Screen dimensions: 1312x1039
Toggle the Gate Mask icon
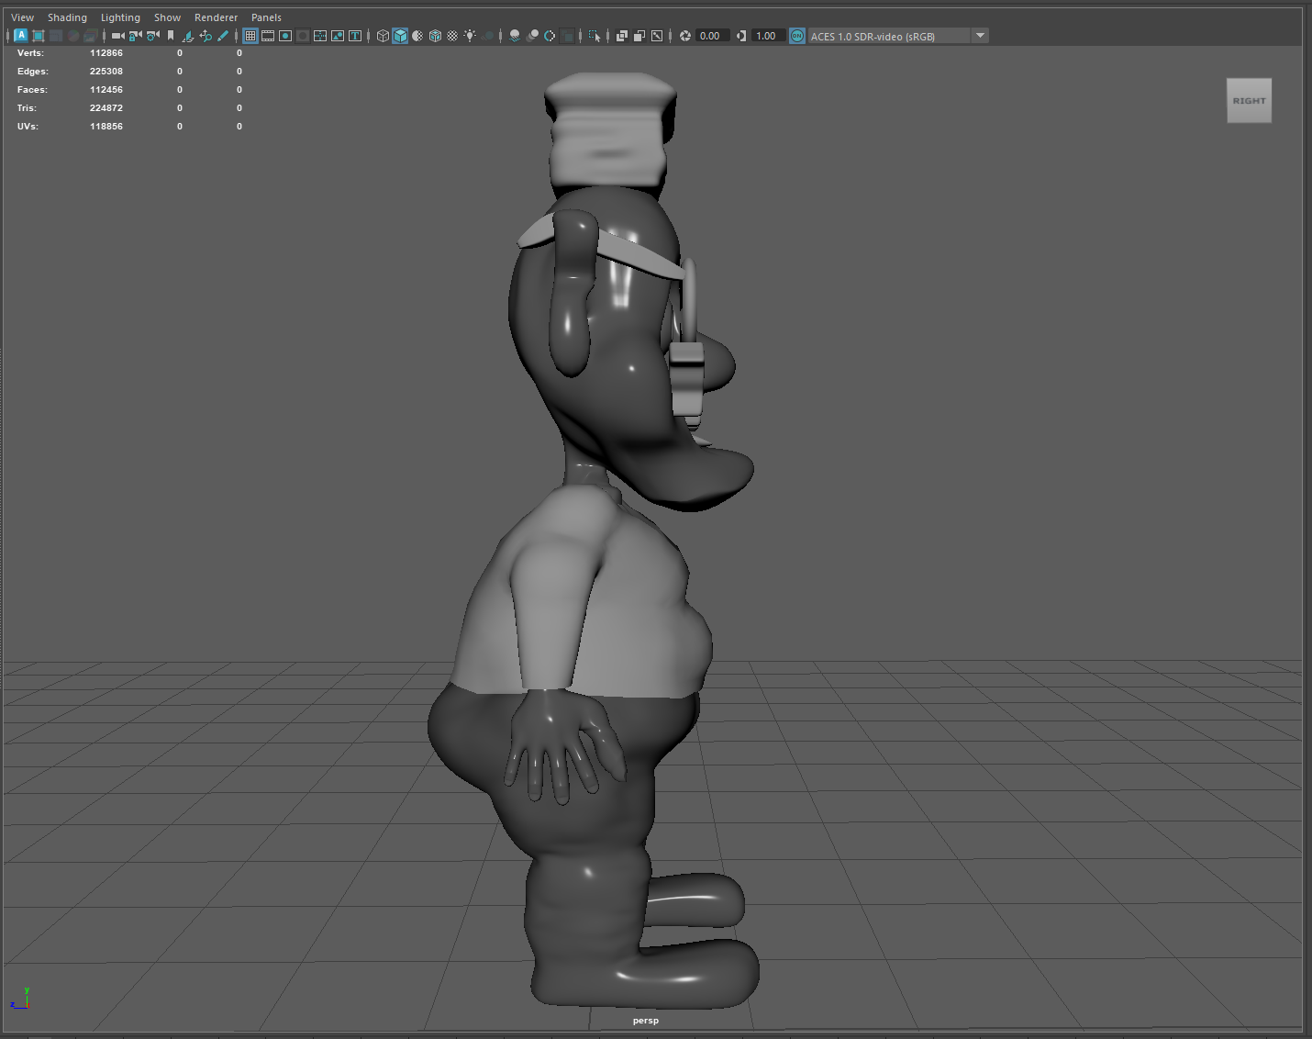pyautogui.click(x=303, y=36)
